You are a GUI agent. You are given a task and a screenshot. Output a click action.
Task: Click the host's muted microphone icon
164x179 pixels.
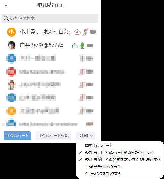pos(86,32)
